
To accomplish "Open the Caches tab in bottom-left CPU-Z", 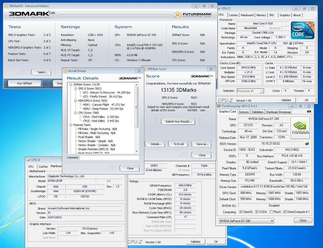I will (x=43, y=167).
